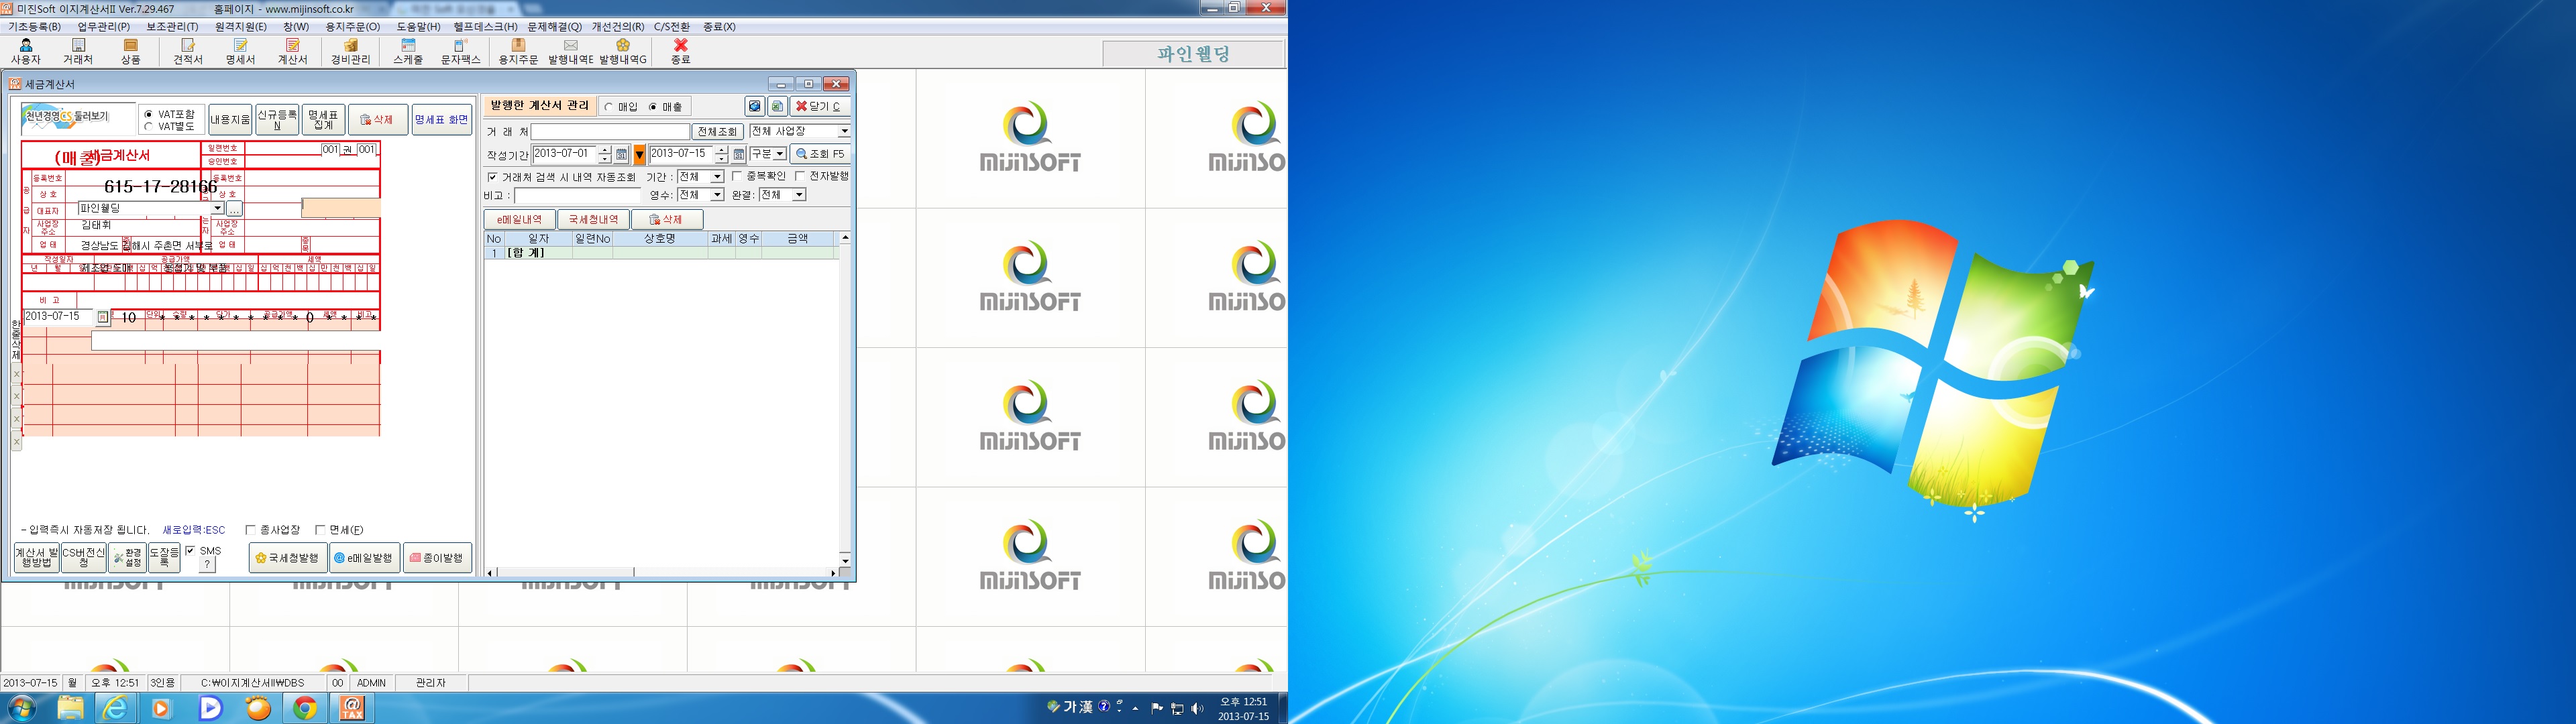Viewport: 2576px width, 724px height.
Task: Click the 종이발행 button
Action: pos(437,558)
